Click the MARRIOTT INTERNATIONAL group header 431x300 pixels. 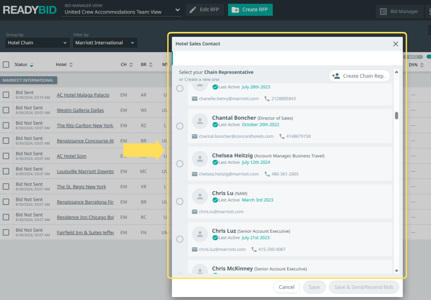coord(28,80)
